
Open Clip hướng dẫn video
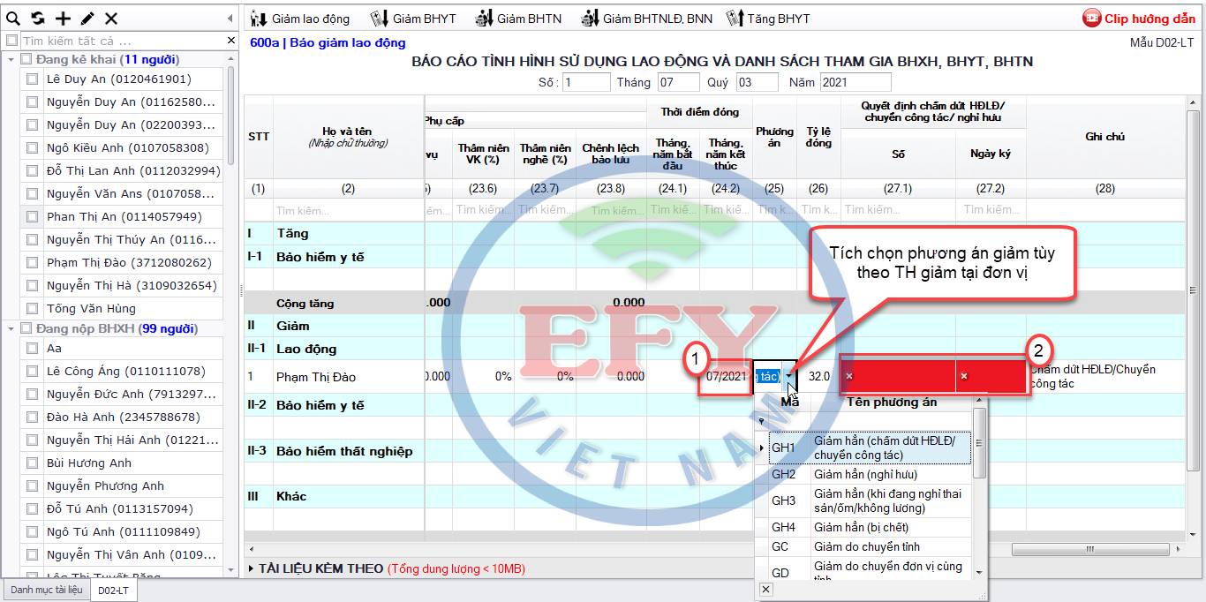1139,19
